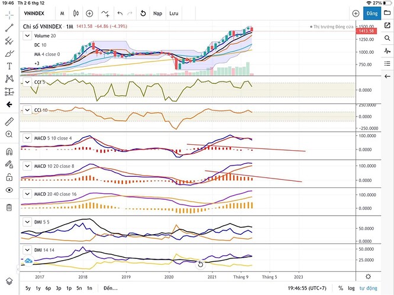Screen dimensions: 394x295
Task: Select the ruler measure tool
Action: coord(9,121)
